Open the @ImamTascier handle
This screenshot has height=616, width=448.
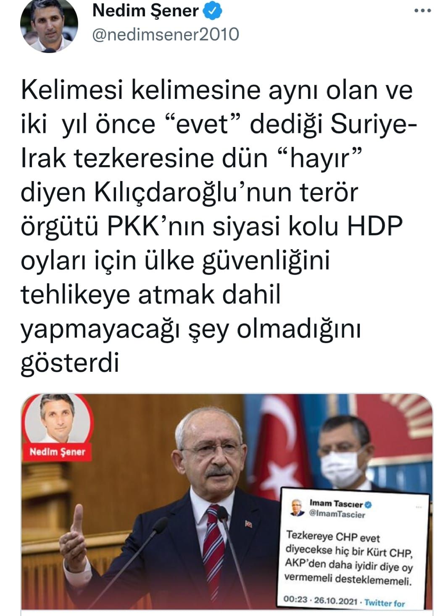pyautogui.click(x=337, y=514)
